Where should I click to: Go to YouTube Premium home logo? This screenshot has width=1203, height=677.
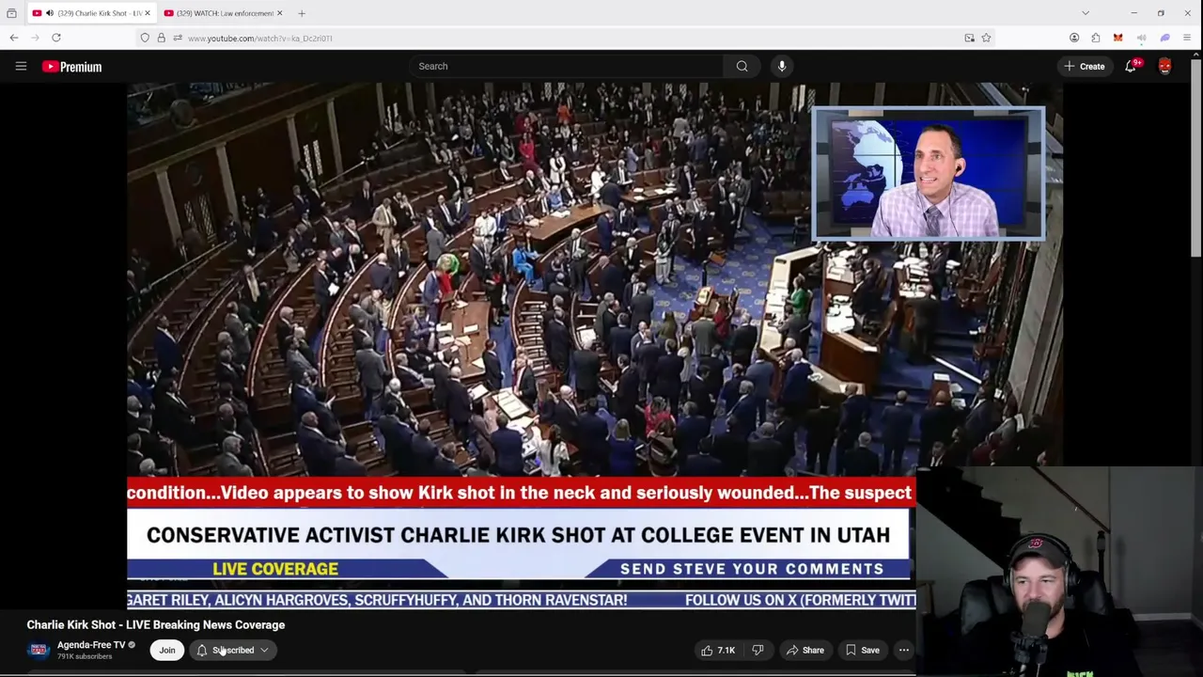[71, 67]
